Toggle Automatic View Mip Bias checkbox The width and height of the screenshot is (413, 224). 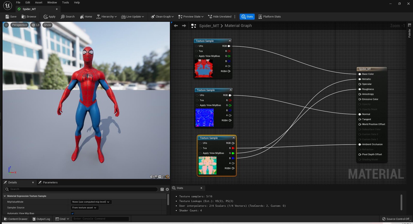(x=73, y=213)
